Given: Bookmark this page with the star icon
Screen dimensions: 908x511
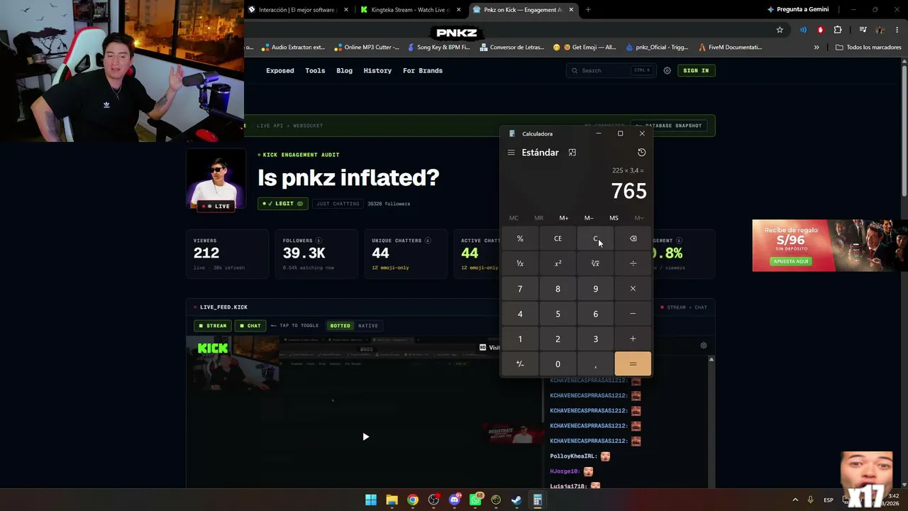Looking at the screenshot, I should tap(780, 30).
